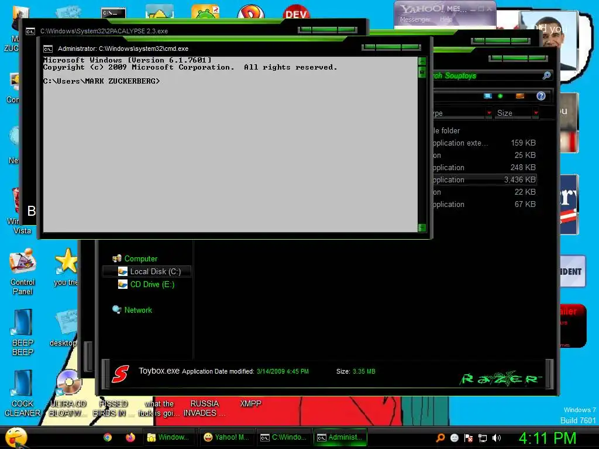
Task: Select the Control Panel desktop icon
Action: (x=23, y=271)
